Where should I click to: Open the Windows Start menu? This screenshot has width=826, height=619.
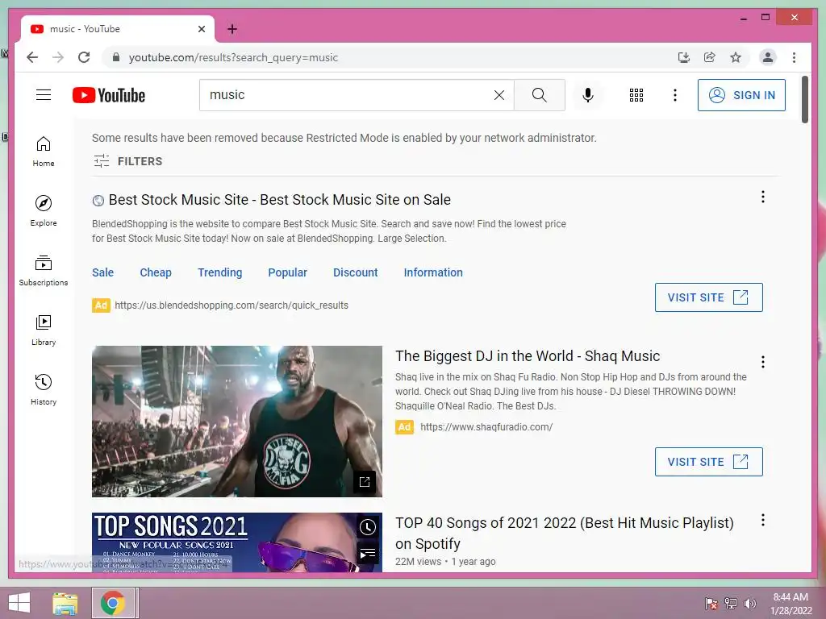pyautogui.click(x=19, y=603)
